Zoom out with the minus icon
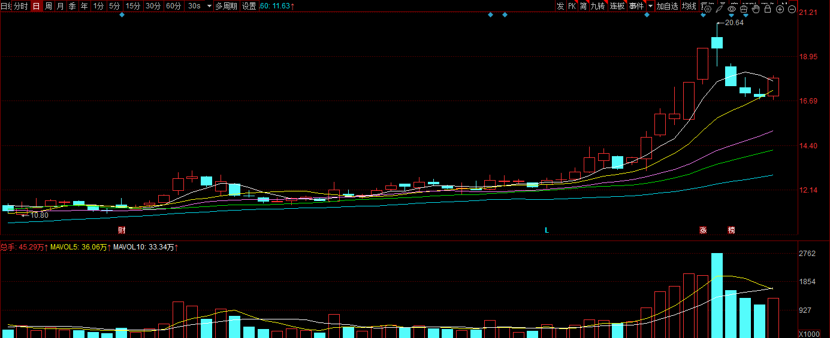The width and height of the screenshot is (830, 338). [792, 9]
